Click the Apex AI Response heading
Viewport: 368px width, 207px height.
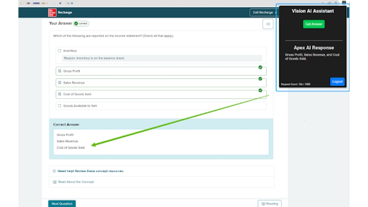pyautogui.click(x=314, y=48)
